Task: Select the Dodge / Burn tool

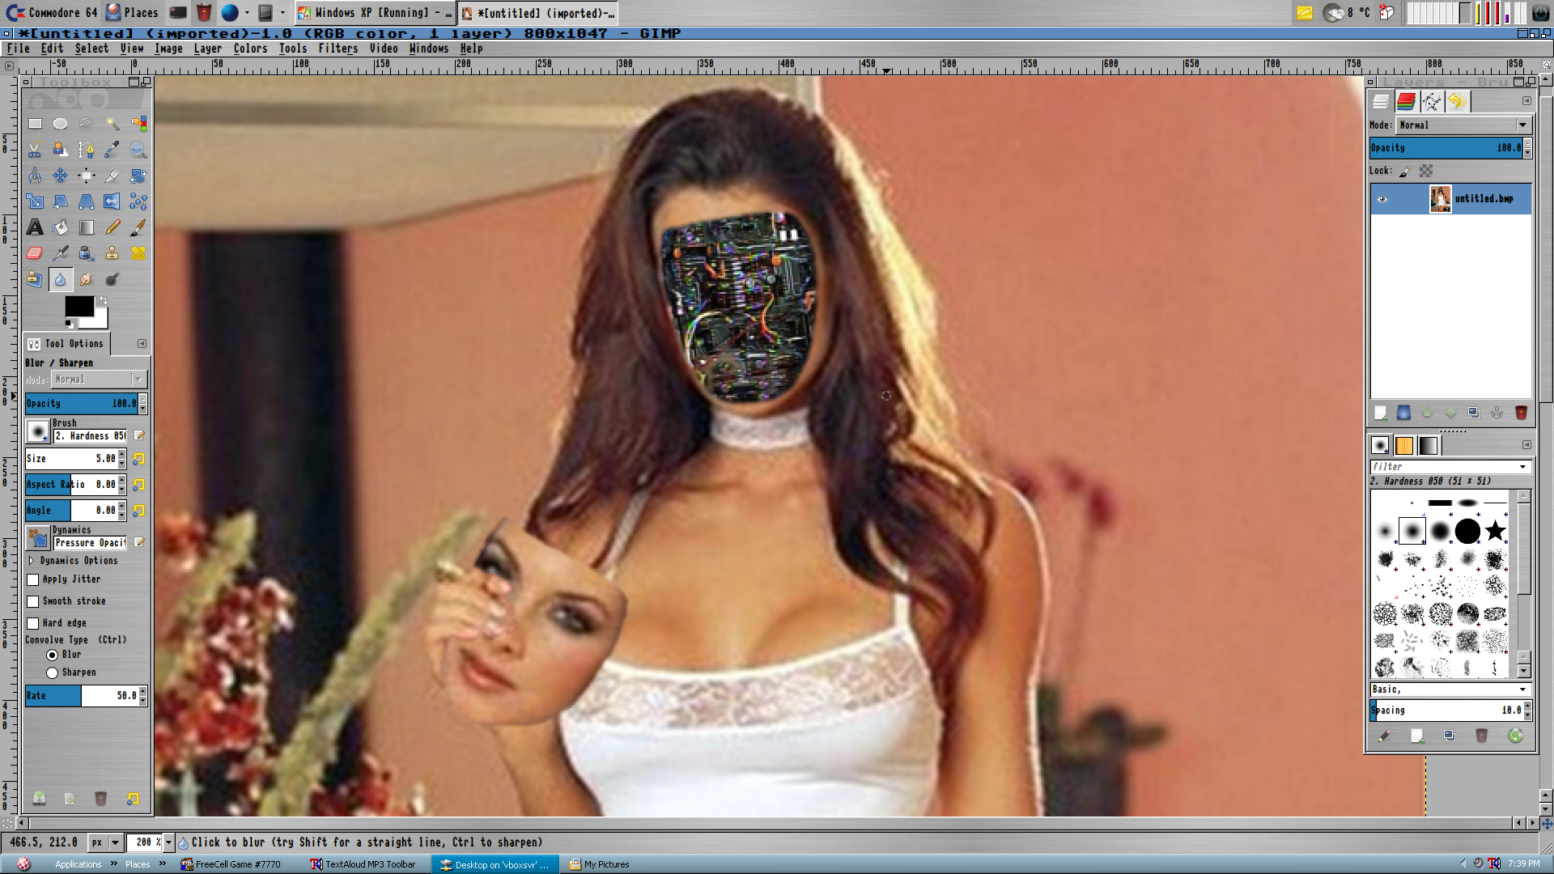Action: [x=113, y=279]
